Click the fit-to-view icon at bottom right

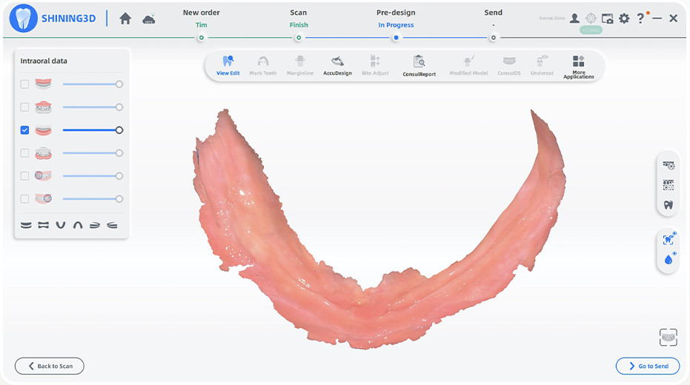(668, 338)
